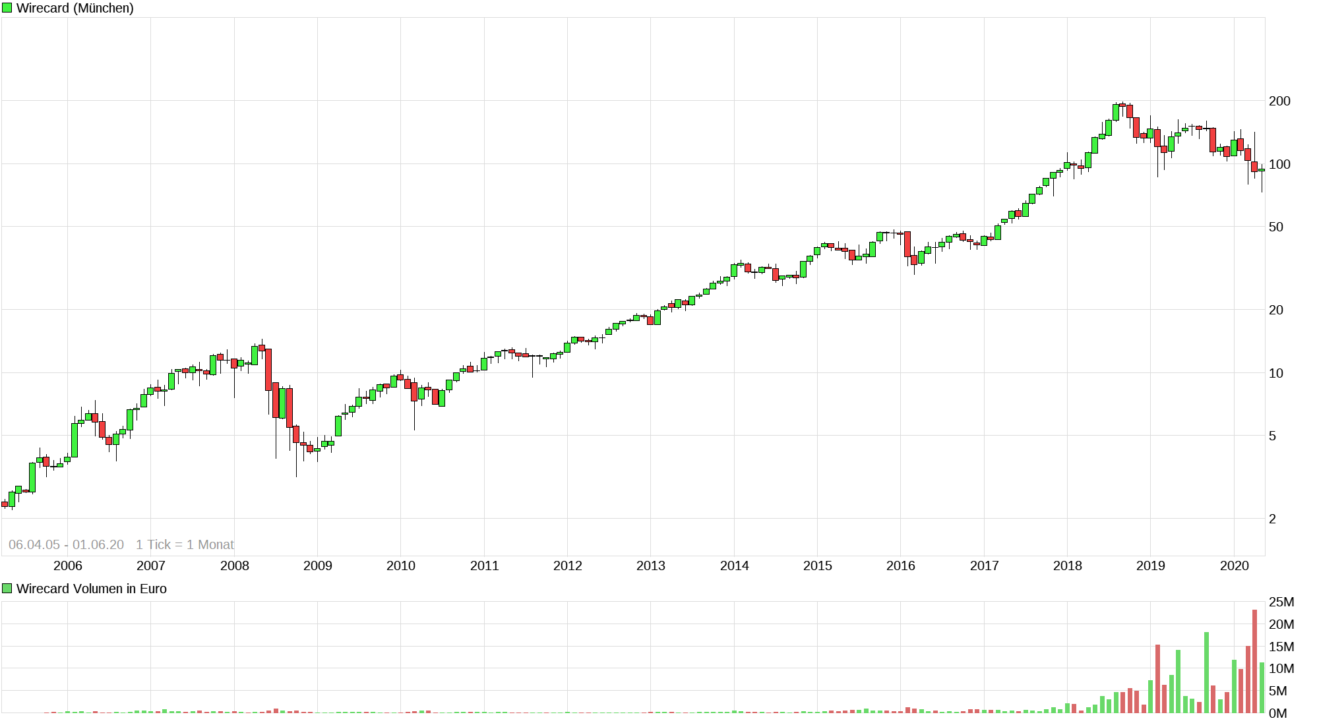
Task: Click the 2007 year label on axis
Action: 151,566
